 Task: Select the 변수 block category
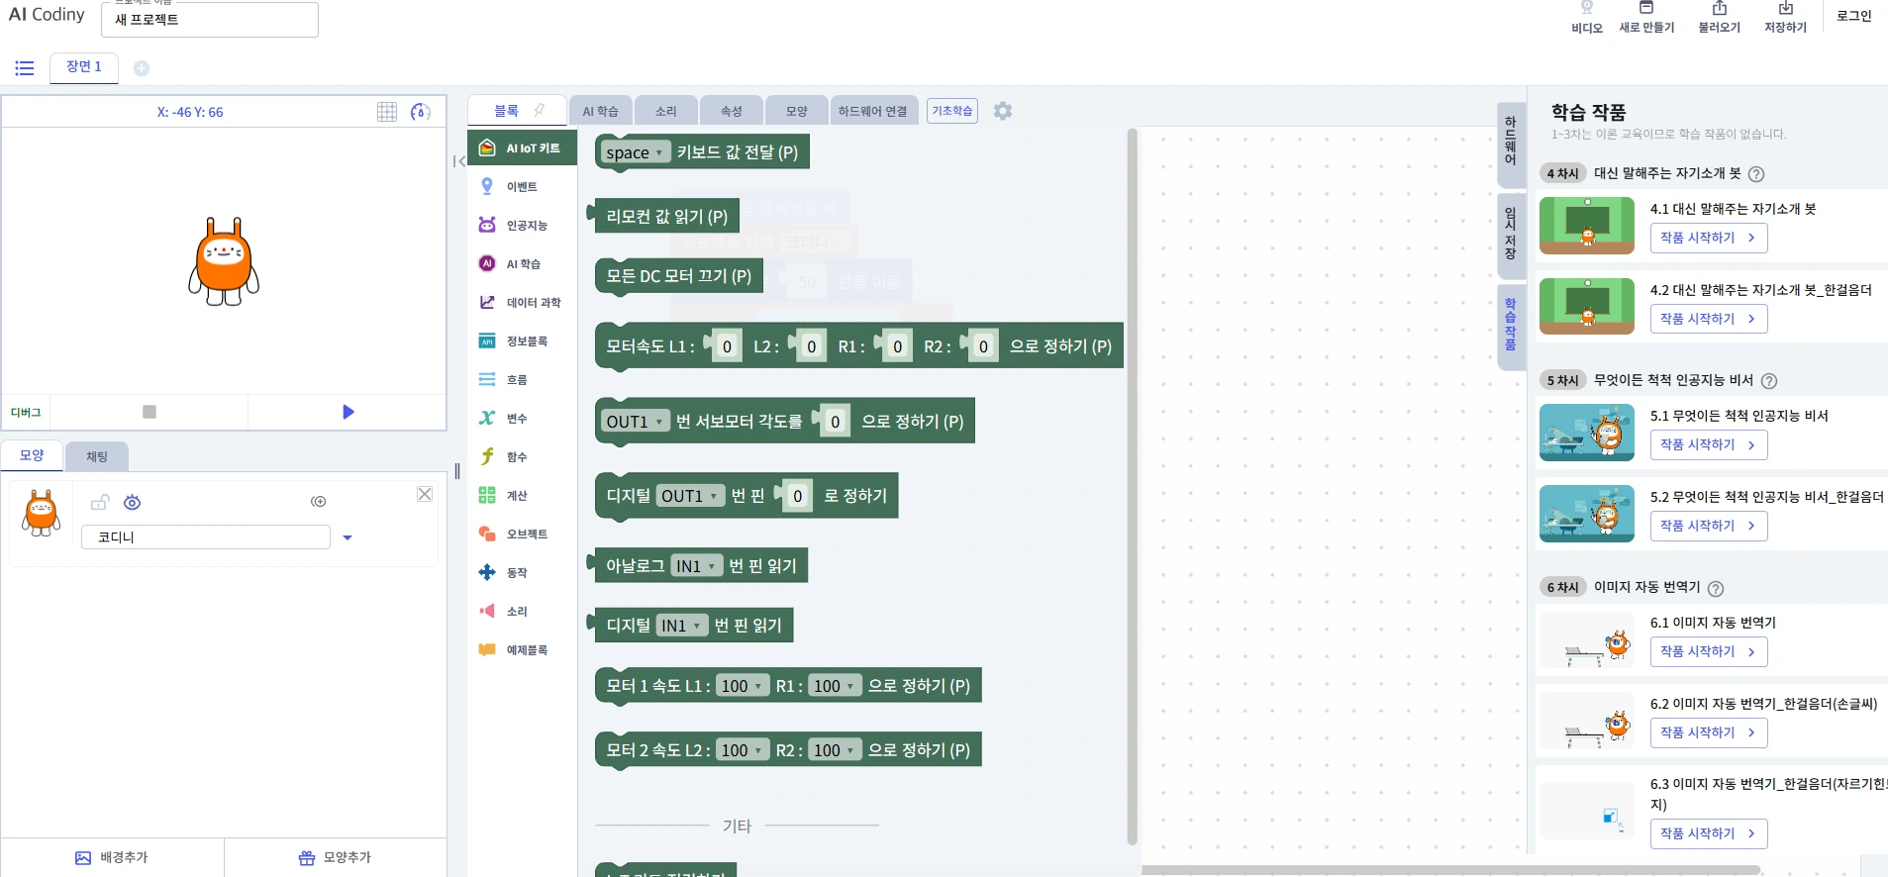[522, 419]
